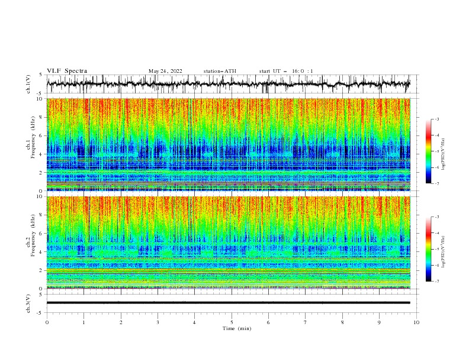469x362 pixels.
Task: Click the ch.2 colorbar "log(PSD)(V²/Hz)" label
Action: tap(443, 251)
